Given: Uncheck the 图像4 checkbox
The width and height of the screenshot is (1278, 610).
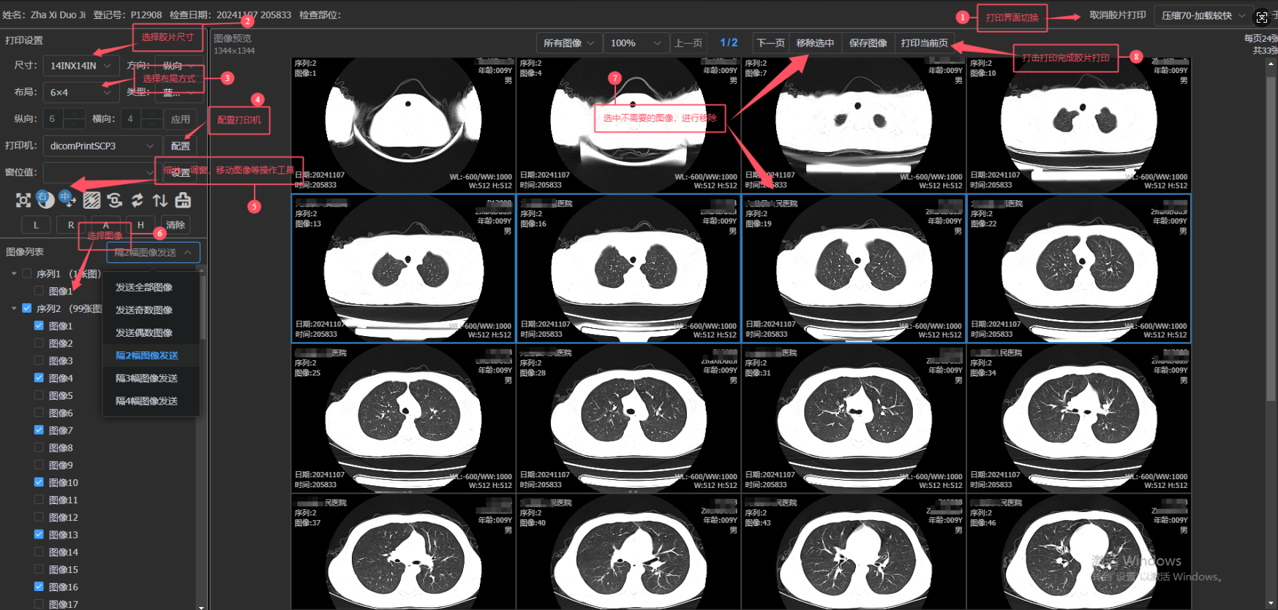Looking at the screenshot, I should tap(39, 378).
